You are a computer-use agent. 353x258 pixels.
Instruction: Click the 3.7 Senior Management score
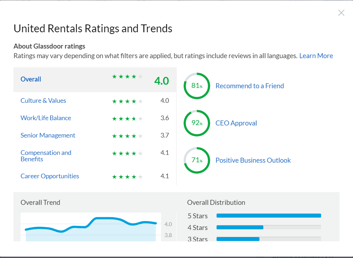(164, 135)
